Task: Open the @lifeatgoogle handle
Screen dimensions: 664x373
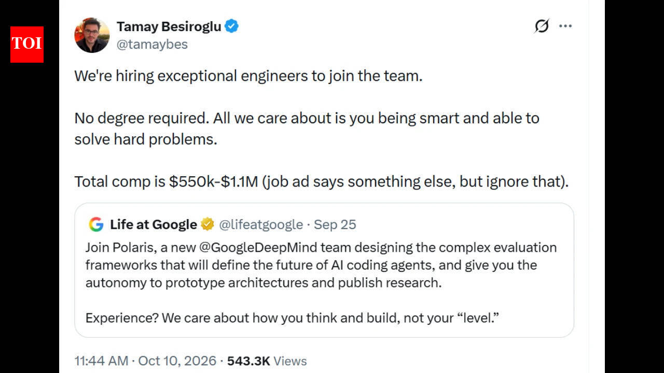Action: [x=261, y=224]
